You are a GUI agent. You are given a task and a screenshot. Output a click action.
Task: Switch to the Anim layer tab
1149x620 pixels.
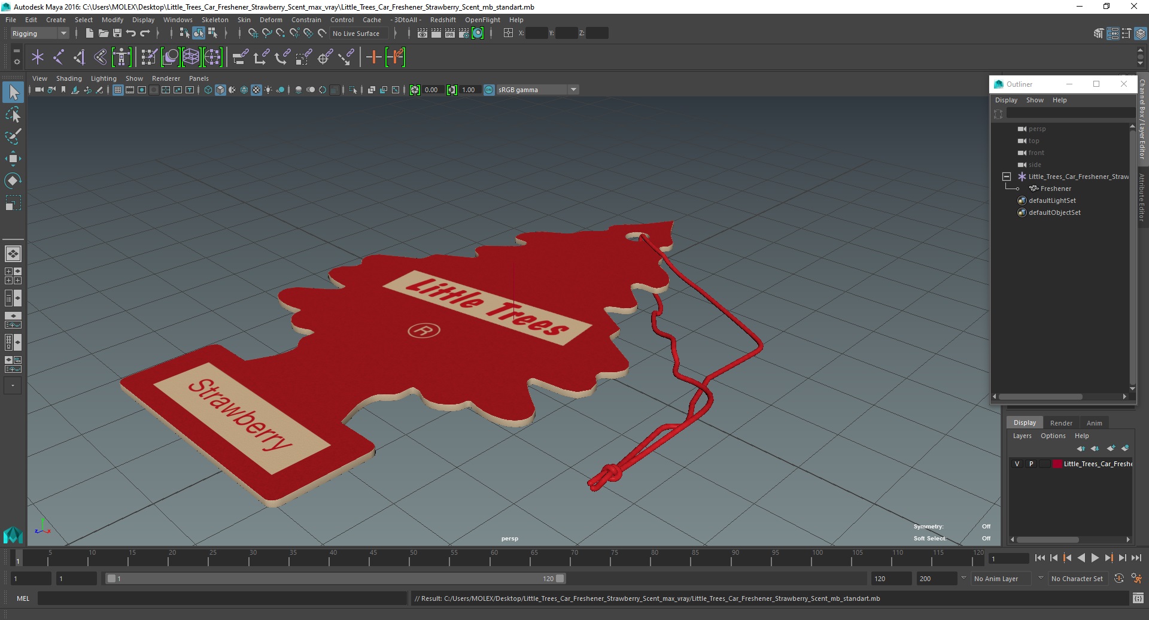coord(1094,423)
